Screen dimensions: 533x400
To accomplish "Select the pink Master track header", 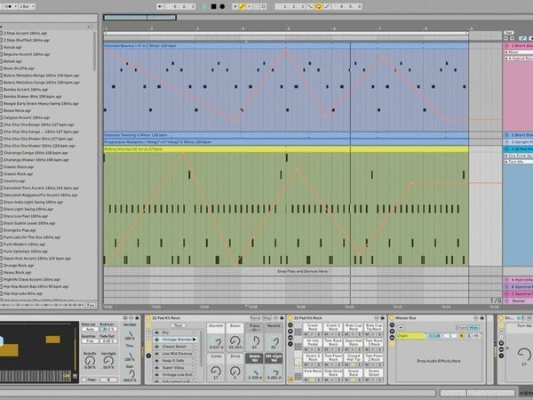I will click(519, 301).
